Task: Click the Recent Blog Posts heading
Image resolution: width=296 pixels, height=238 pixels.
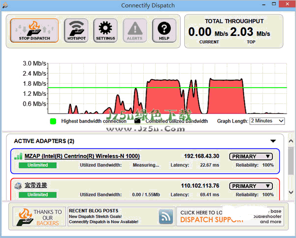Action: (94, 210)
